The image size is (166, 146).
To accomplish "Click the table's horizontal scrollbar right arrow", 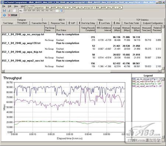I will pos(160,71).
